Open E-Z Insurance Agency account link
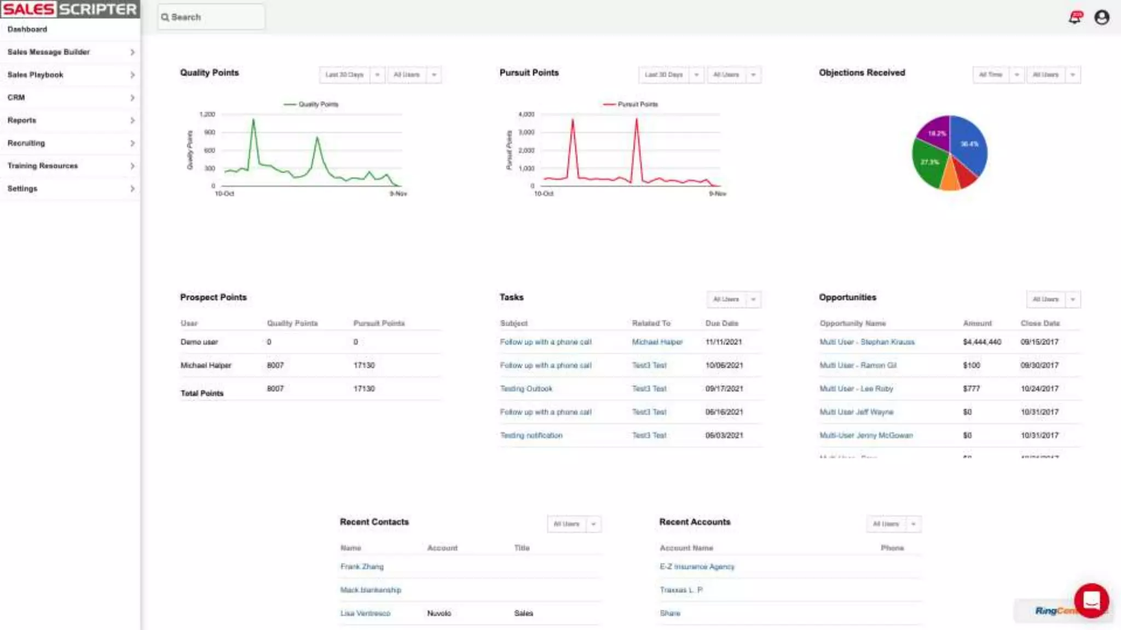The height and width of the screenshot is (630, 1121). pyautogui.click(x=697, y=567)
